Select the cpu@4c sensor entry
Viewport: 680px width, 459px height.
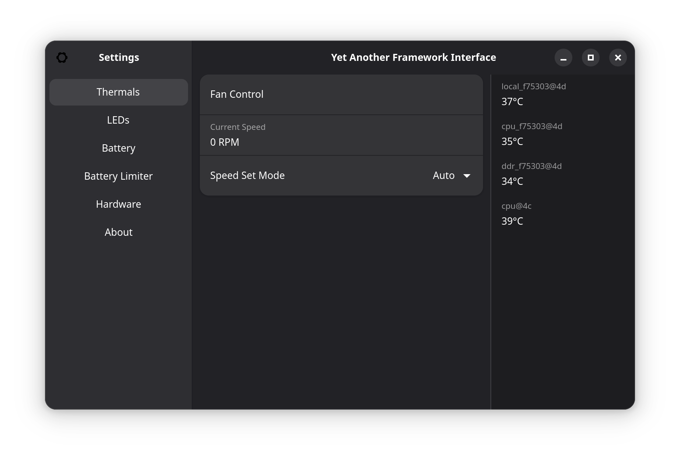point(516,206)
